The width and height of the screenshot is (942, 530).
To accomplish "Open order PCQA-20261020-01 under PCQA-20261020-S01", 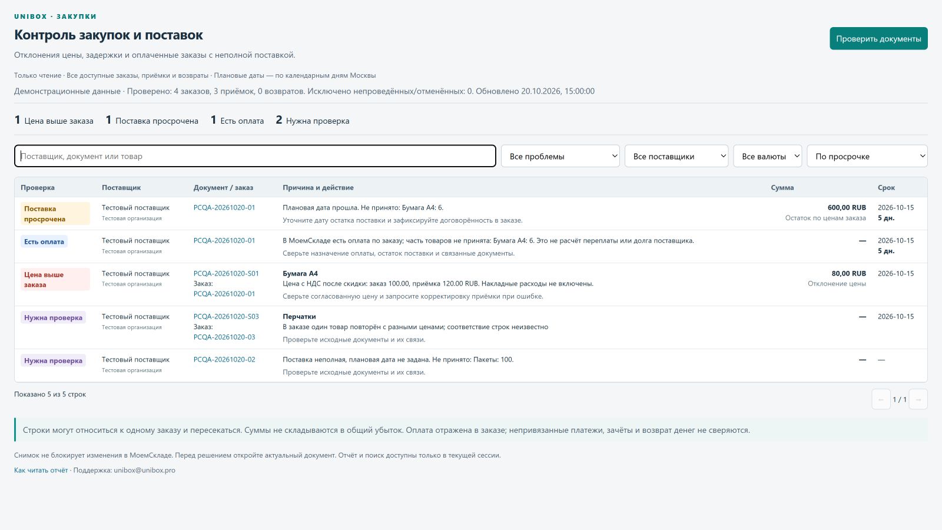I will click(x=224, y=293).
